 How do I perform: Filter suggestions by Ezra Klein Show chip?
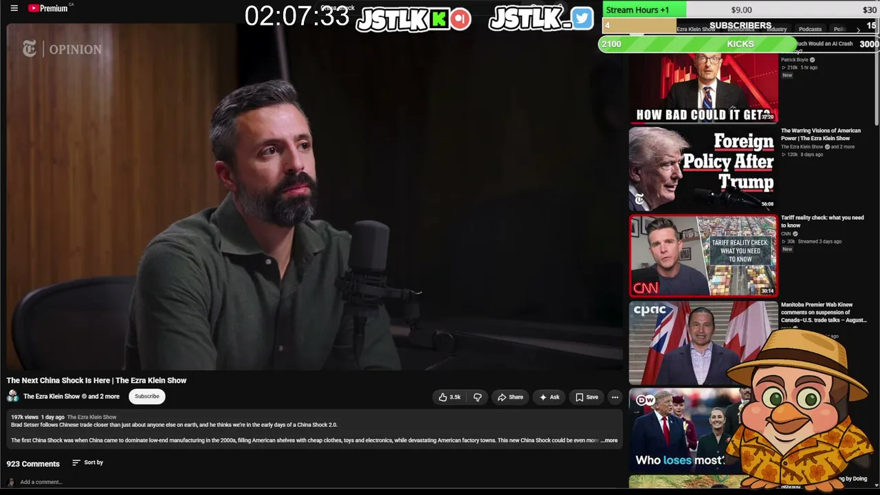[x=696, y=29]
